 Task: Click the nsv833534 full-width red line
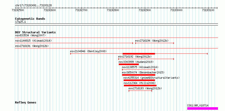pos(117,38)
